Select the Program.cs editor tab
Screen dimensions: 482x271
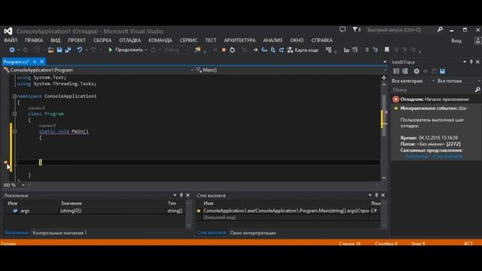(16, 62)
